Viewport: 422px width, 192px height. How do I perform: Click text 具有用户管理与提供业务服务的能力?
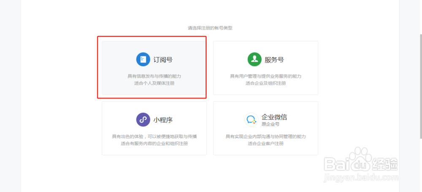265,76
